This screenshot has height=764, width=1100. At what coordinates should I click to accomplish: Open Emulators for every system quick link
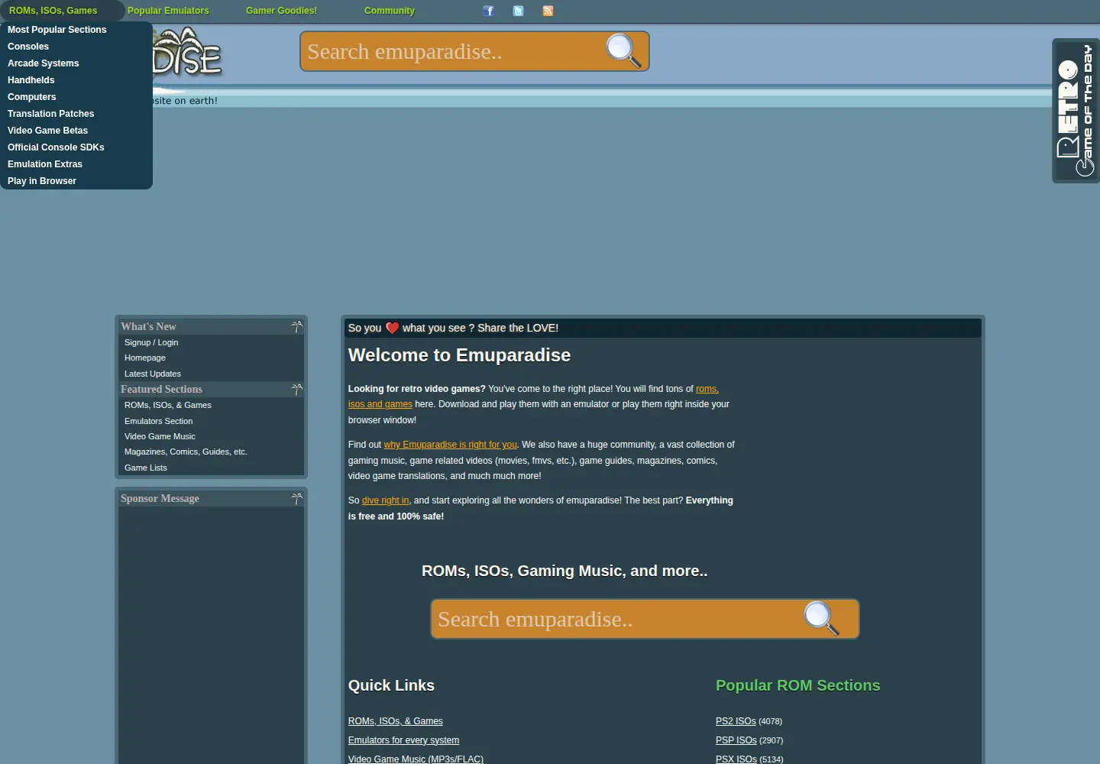pyautogui.click(x=403, y=740)
